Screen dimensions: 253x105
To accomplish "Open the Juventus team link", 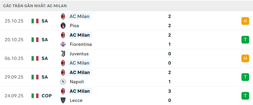I will coord(79,54).
